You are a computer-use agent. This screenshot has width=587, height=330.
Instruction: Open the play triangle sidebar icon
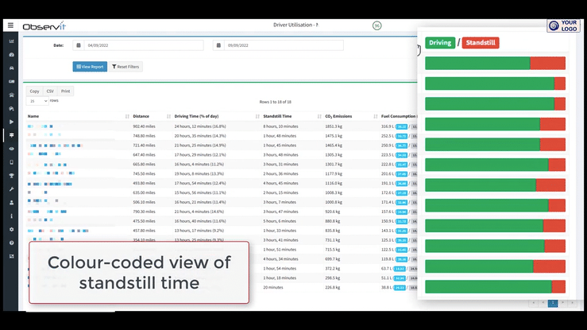pyautogui.click(x=12, y=122)
